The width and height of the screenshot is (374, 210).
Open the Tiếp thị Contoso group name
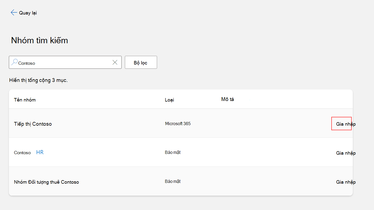point(33,124)
